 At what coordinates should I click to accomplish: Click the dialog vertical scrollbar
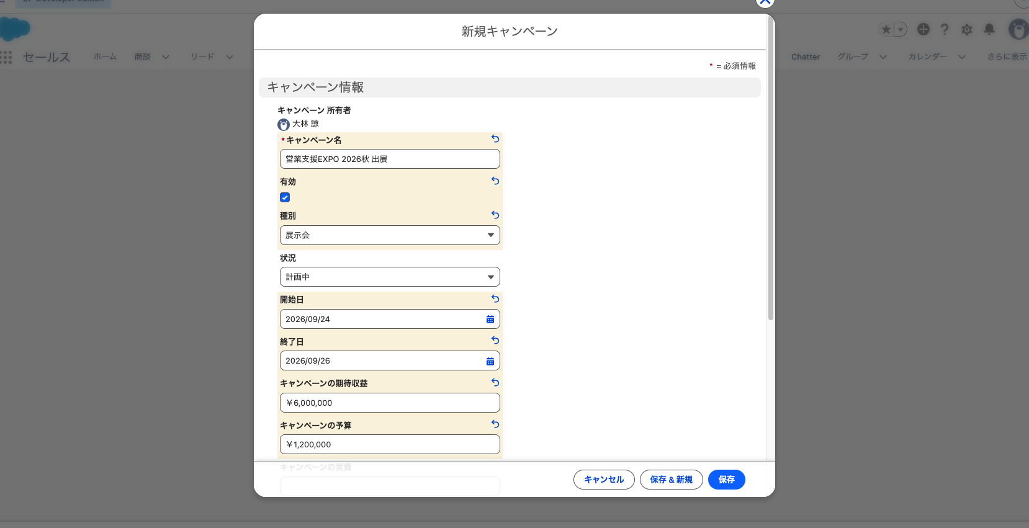[771, 168]
